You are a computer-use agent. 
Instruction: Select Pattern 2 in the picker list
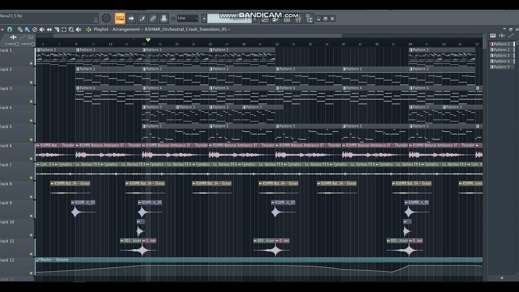click(x=502, y=49)
